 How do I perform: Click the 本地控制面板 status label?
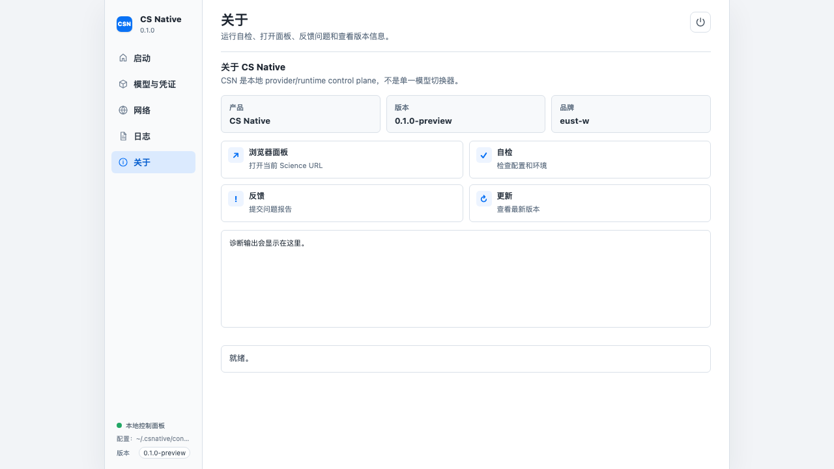coord(145,425)
